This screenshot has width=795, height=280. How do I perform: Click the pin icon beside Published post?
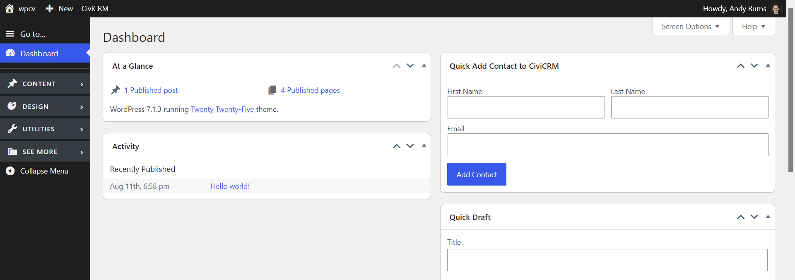coord(116,90)
